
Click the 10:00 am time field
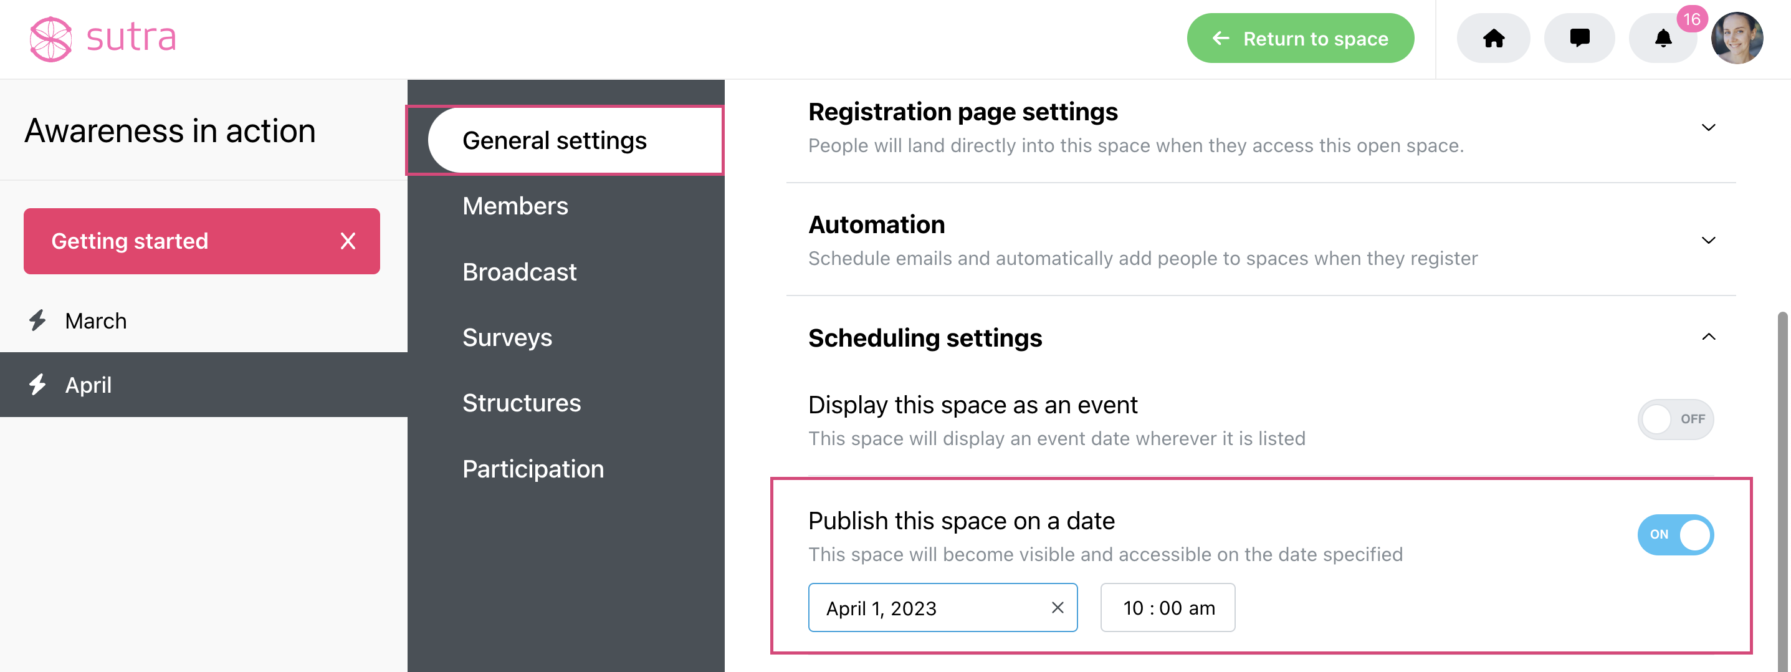click(x=1168, y=607)
